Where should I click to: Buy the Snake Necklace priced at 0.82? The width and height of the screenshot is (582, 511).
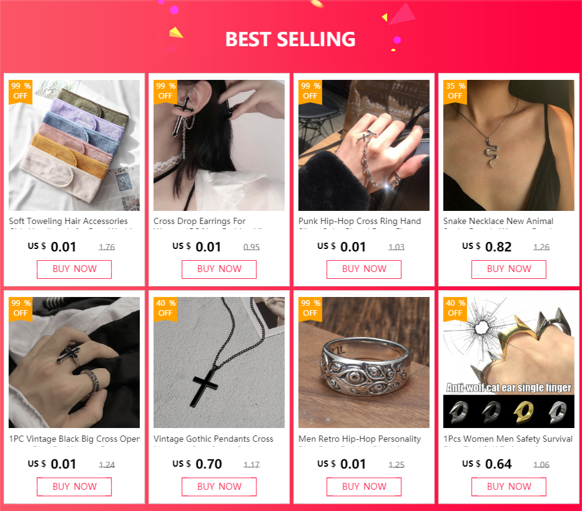[x=509, y=269]
